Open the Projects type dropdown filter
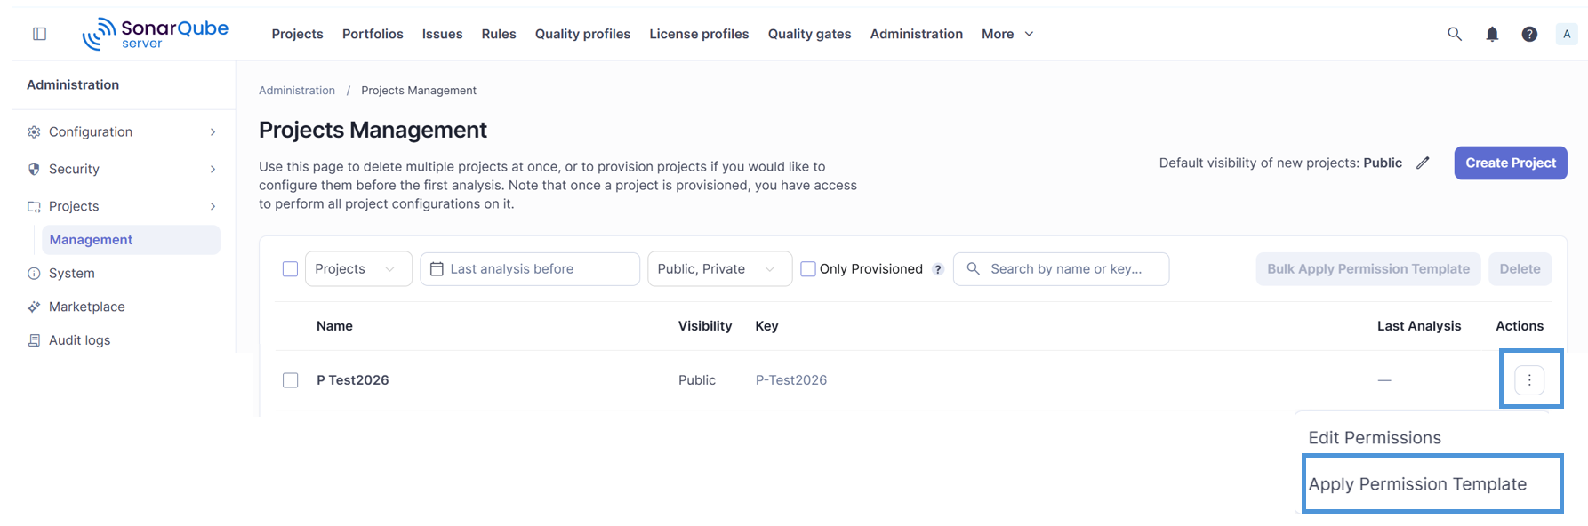Image resolution: width=1588 pixels, height=526 pixels. tap(358, 269)
